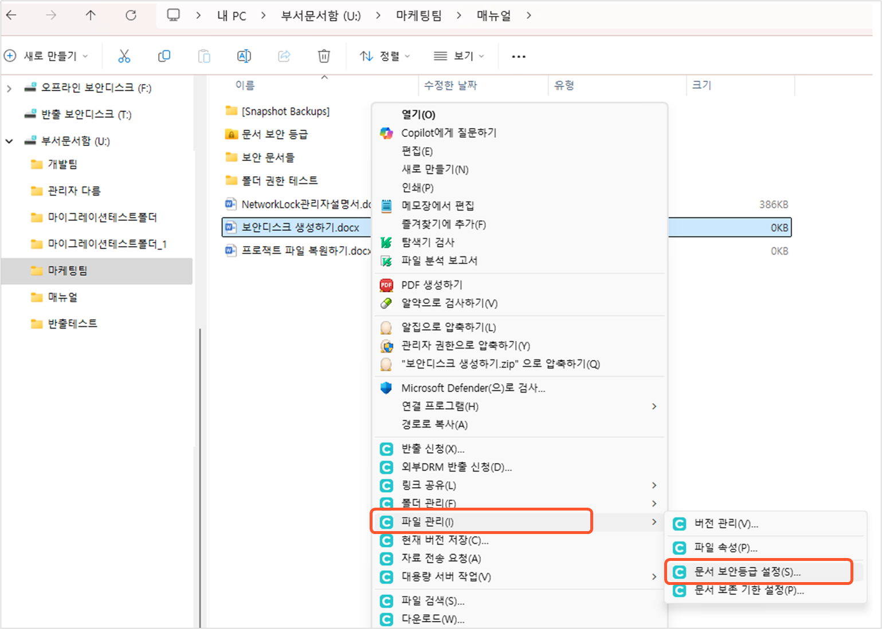Screen dimensions: 882x629
Task: Click the 수정한 날짜 column header
Action: pos(450,85)
